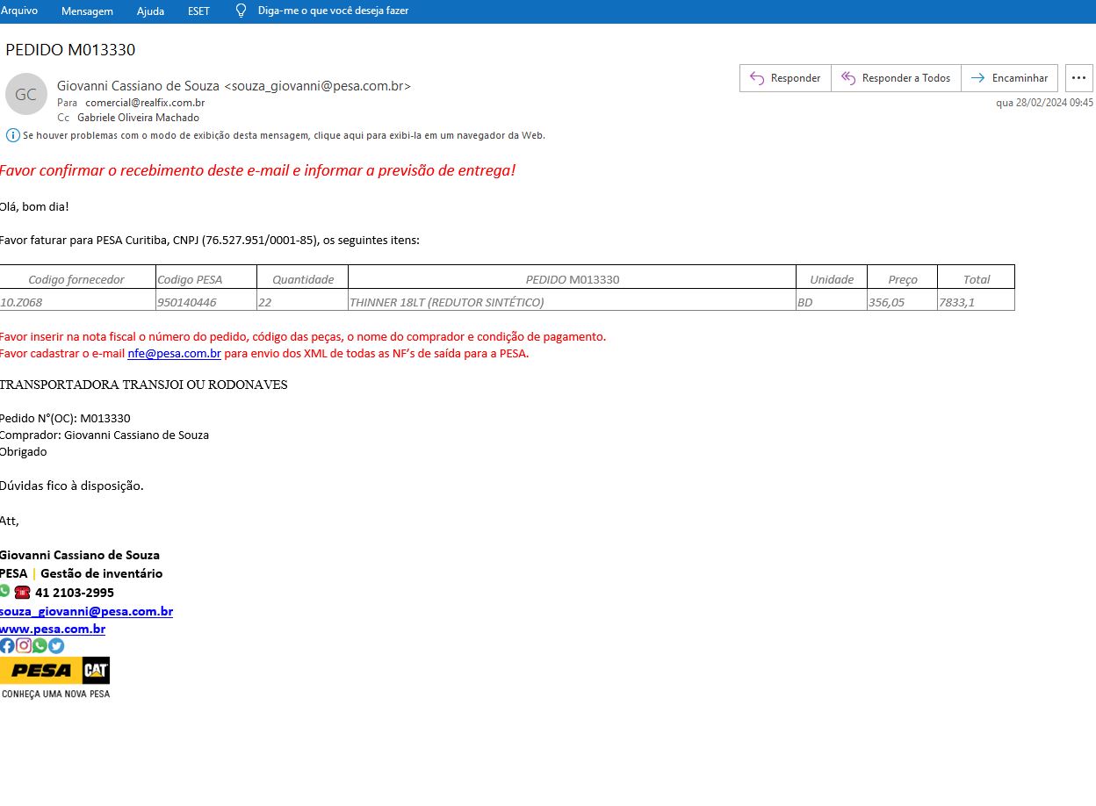1096x806 pixels.
Task: Click the Diga-me search field
Action: click(333, 11)
